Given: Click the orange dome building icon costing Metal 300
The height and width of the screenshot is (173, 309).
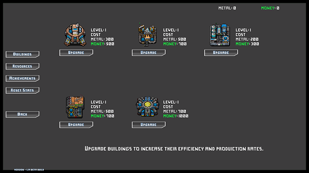Looking at the screenshot, I should tap(75, 35).
